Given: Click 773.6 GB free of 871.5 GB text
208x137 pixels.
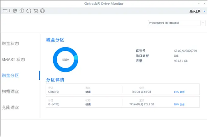Looking at the screenshot, I should [142, 104].
